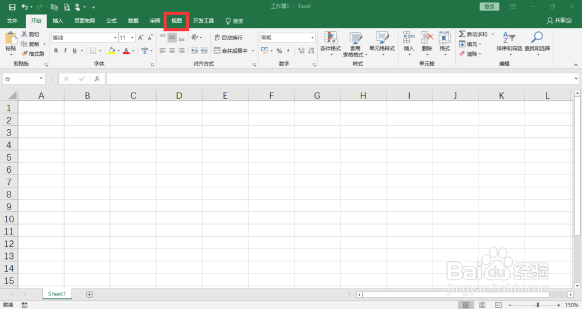Cut selection with the scissors icon
Viewport: 582px width, 309px height.
[24, 34]
